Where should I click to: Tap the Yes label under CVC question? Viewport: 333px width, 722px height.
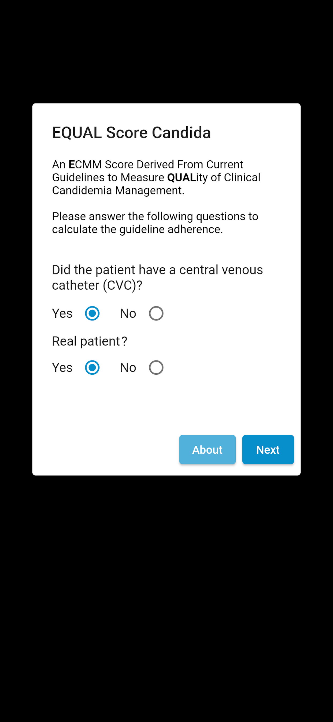(62, 313)
